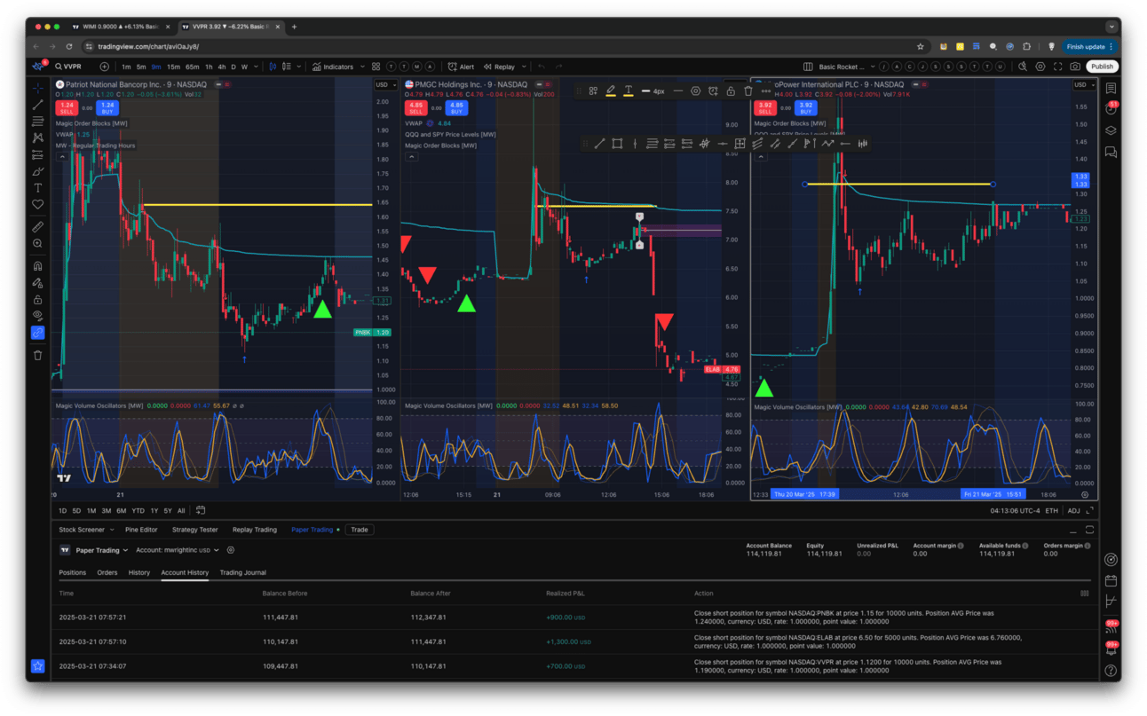Click the line color pencil in drawing toolbar
Screen dimensions: 1147x716
coord(611,90)
